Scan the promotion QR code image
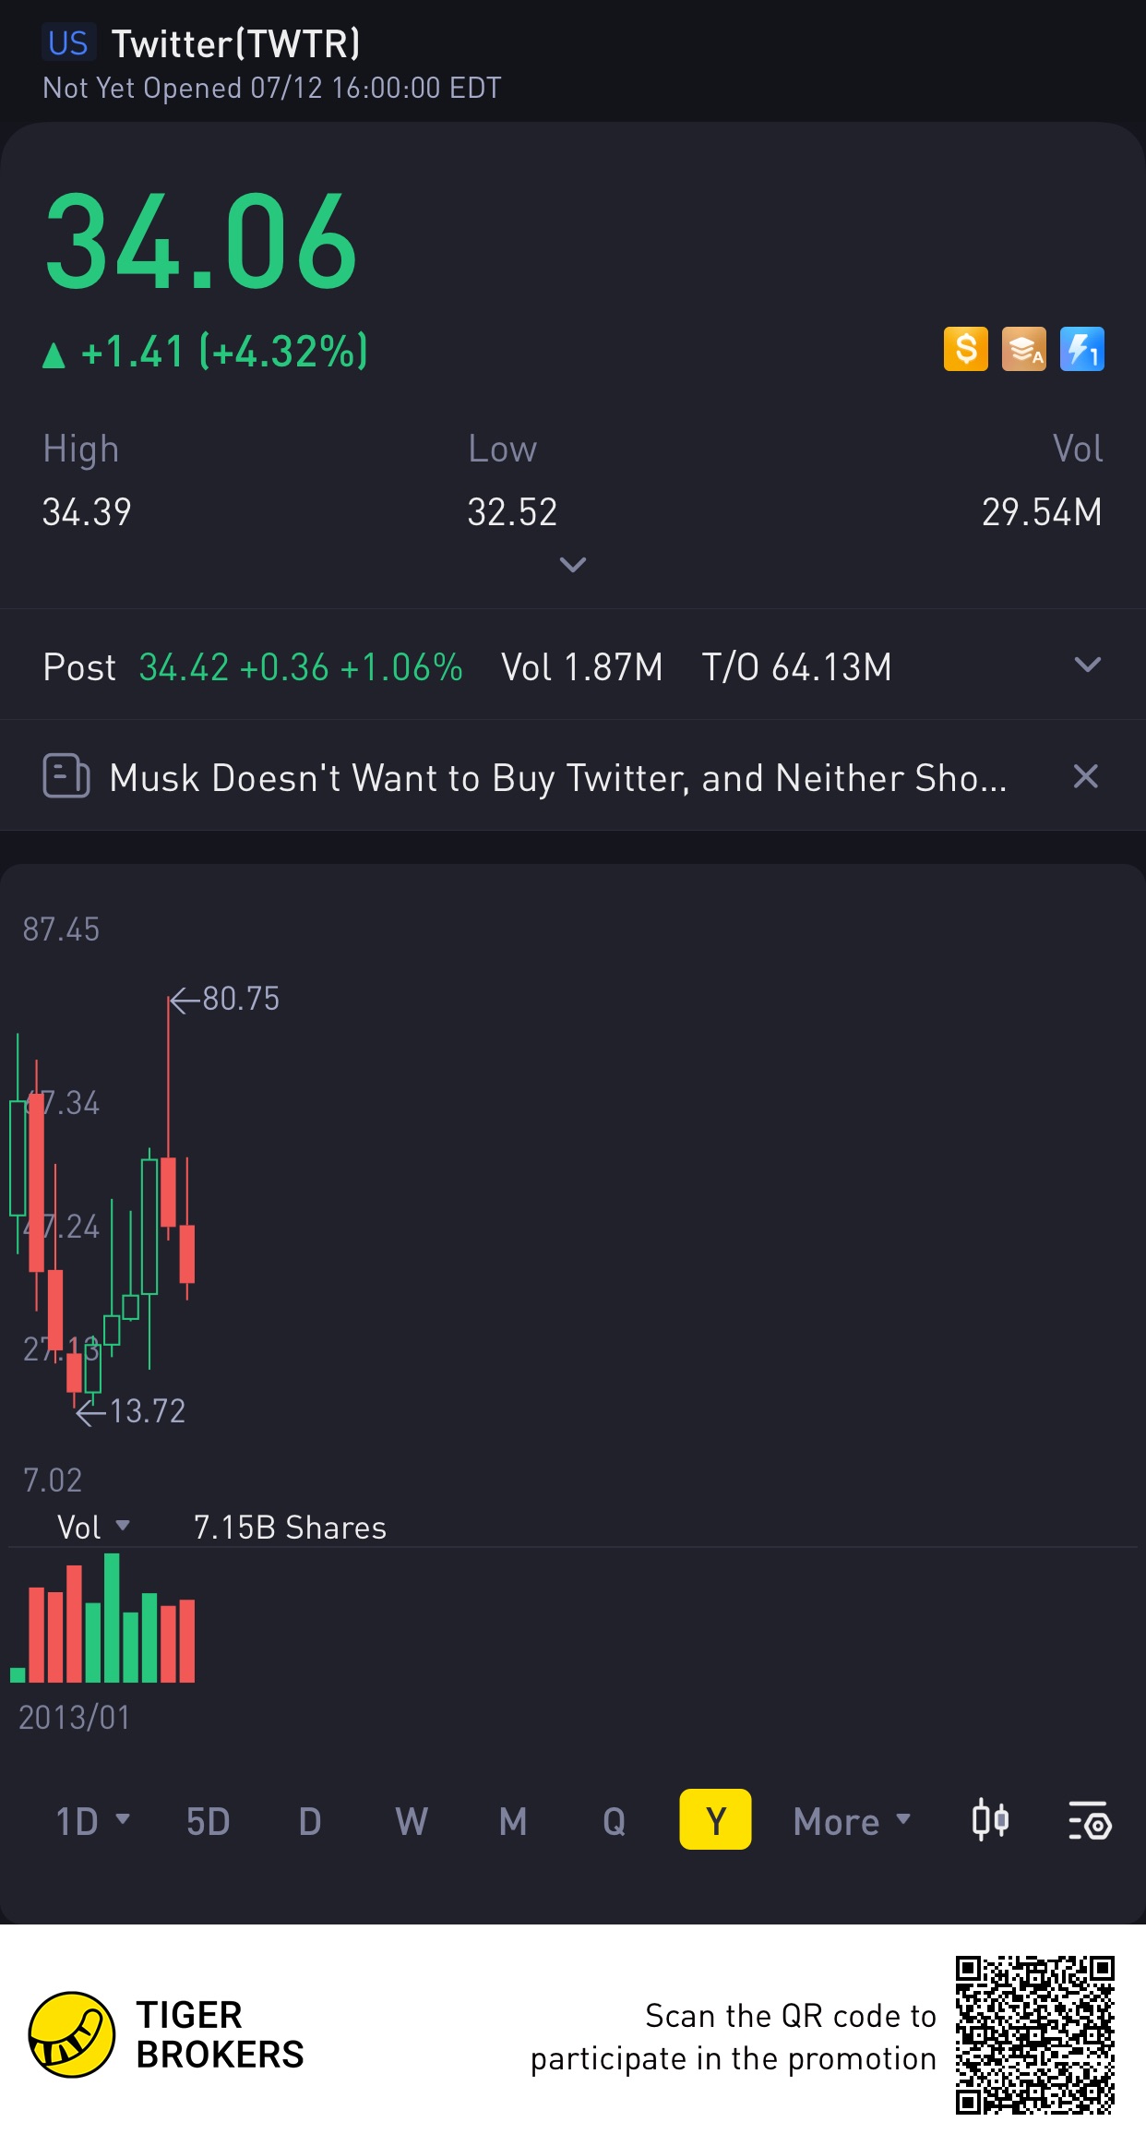1146x2146 pixels. (1034, 2034)
